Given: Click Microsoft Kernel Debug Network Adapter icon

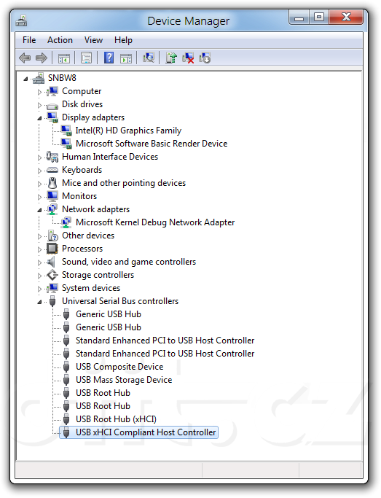Looking at the screenshot, I should pyautogui.click(x=66, y=222).
